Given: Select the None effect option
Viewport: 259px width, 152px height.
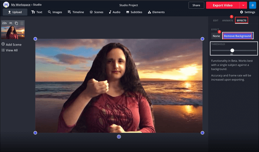Looking at the screenshot, I should tap(216, 36).
